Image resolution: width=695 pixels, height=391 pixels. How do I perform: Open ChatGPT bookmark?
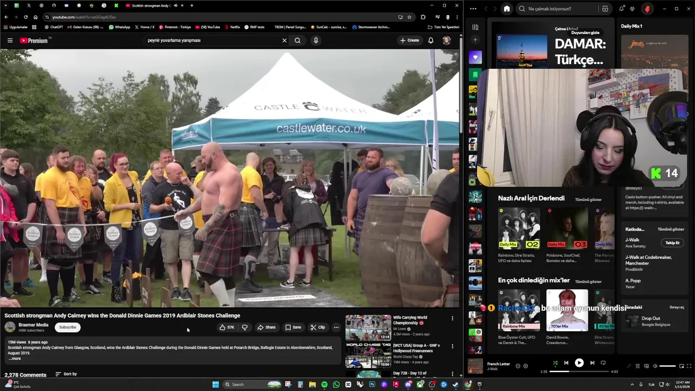point(54,27)
